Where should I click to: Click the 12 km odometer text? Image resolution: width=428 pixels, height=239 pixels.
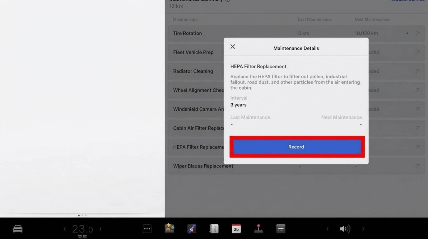coord(176,6)
